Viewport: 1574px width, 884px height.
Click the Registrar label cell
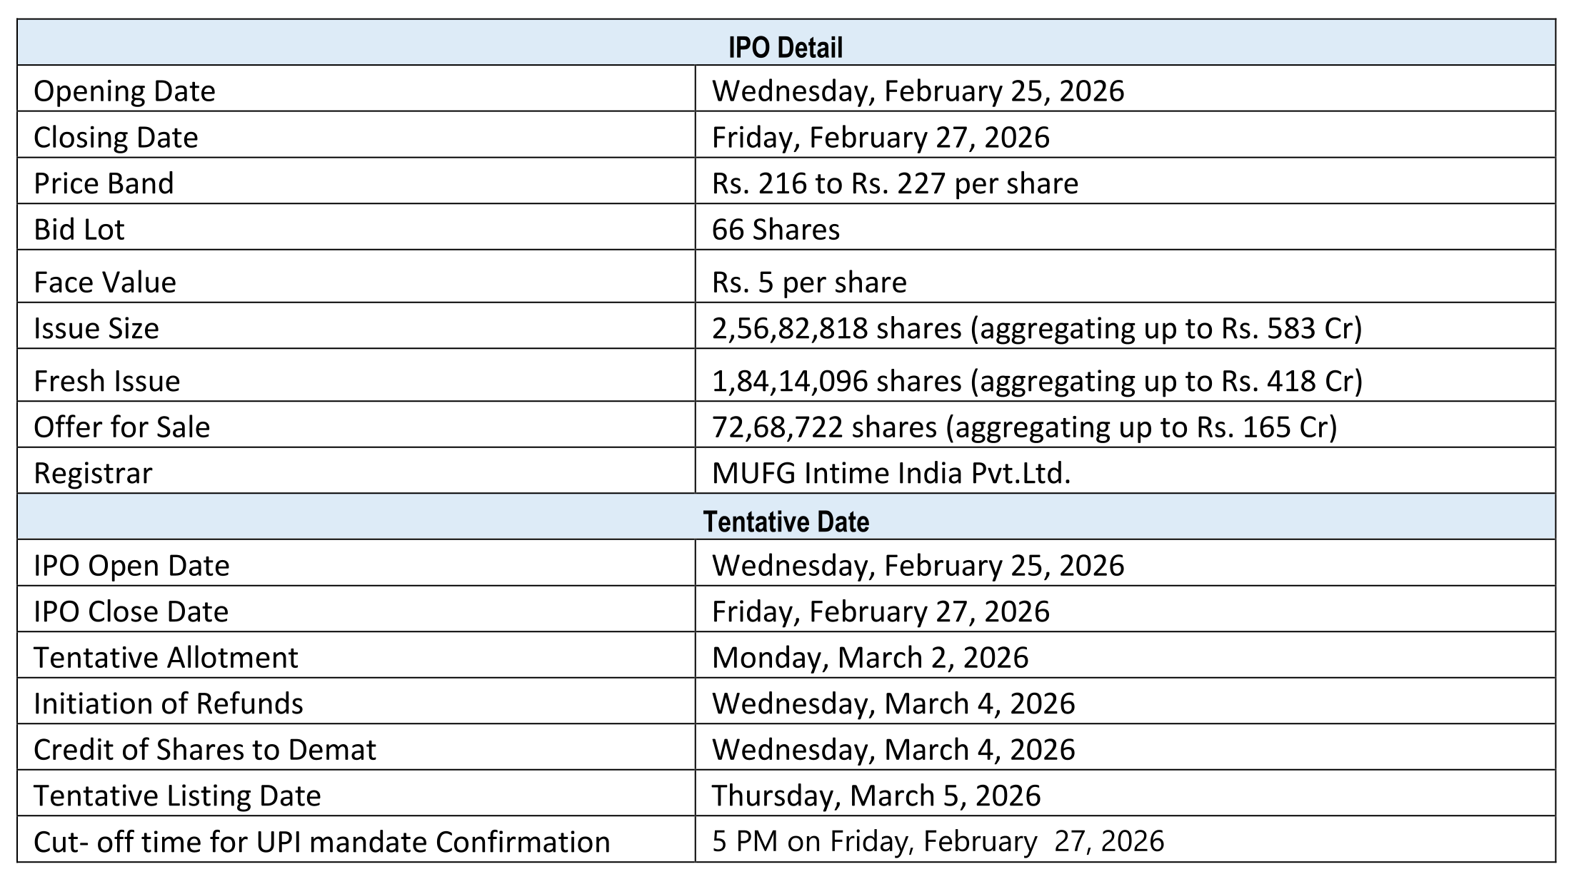(x=93, y=473)
